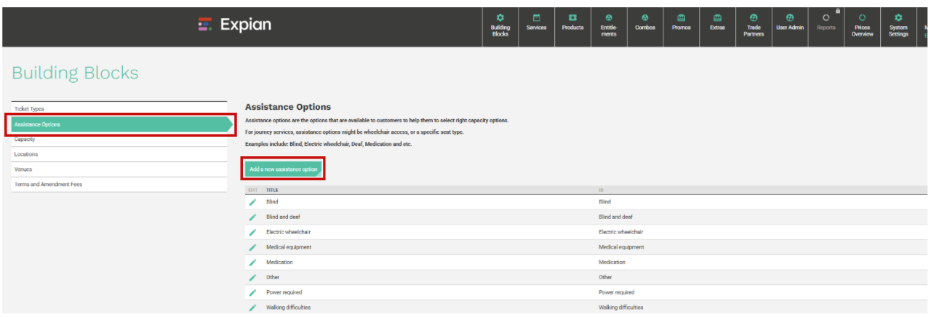Edit the Blind and deaf option
This screenshot has height=317, width=931.
pyautogui.click(x=252, y=217)
